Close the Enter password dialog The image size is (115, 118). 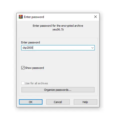pyautogui.click(x=95, y=17)
